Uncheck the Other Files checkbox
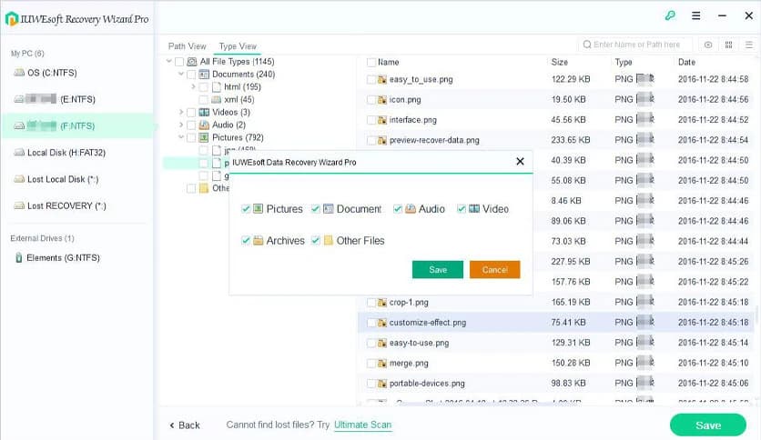Screen dimensions: 761x440 (316, 240)
